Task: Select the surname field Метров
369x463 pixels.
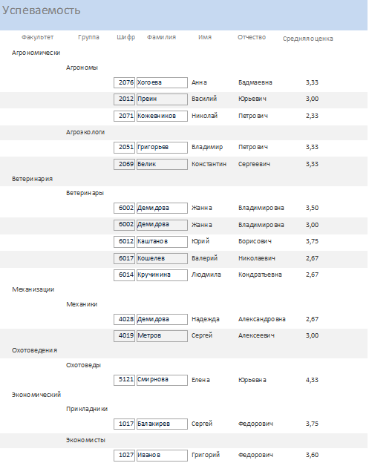Action: (162, 335)
